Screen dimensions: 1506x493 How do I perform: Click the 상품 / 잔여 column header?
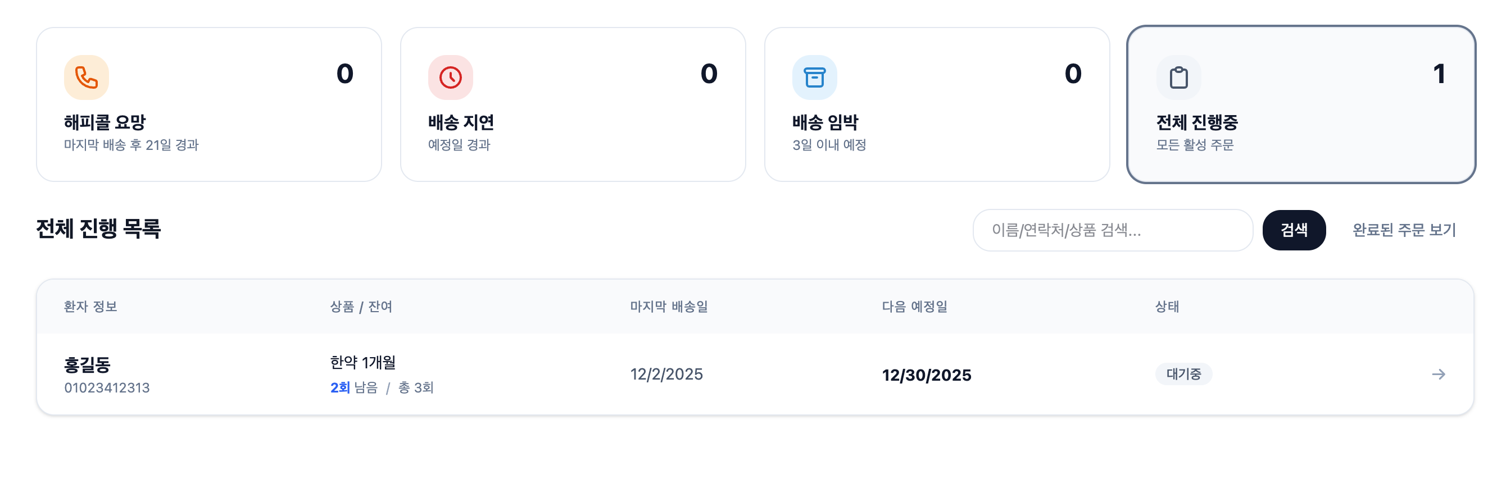click(361, 307)
